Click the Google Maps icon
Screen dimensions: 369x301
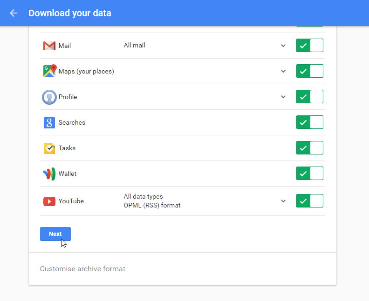(x=50, y=71)
